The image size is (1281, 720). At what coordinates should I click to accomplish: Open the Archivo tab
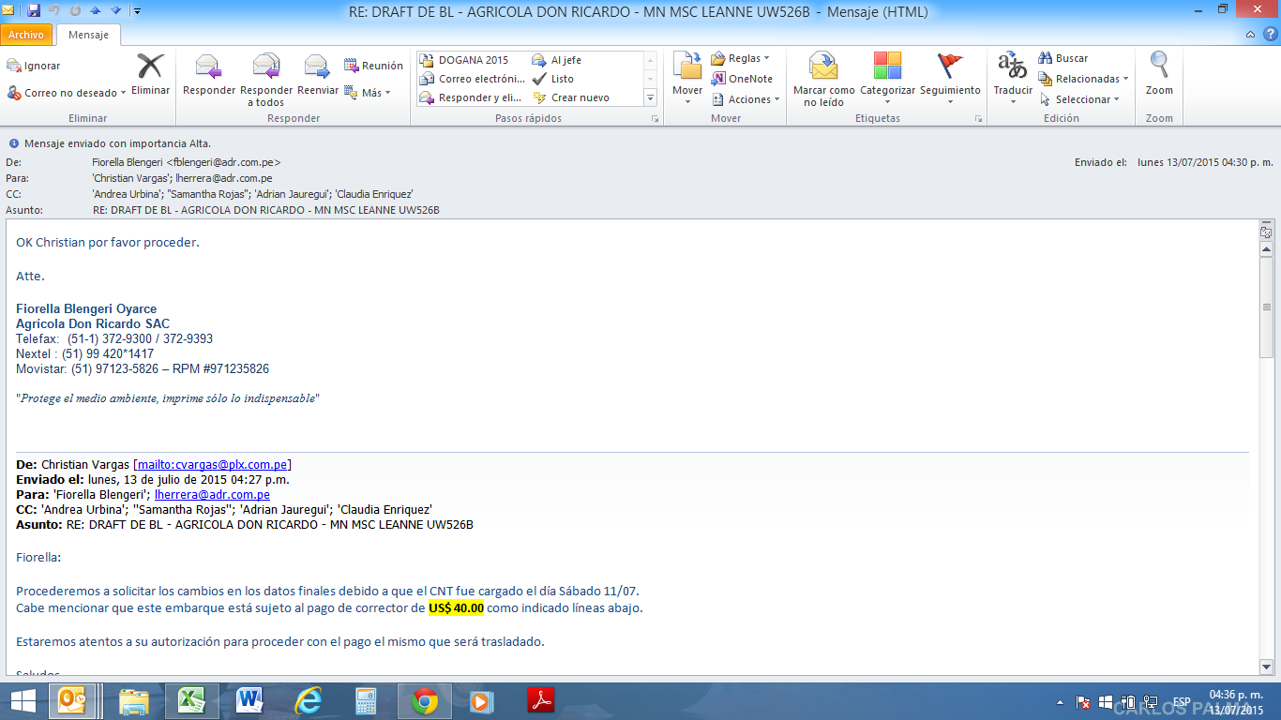point(26,35)
